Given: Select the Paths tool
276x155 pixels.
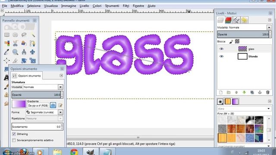Looking at the screenshot, I should coord(33,43).
